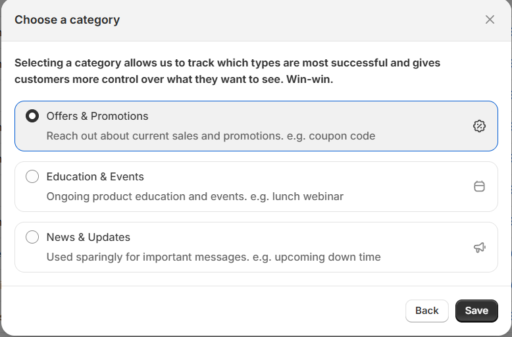The image size is (512, 337).
Task: Click the Education & Events option card
Action: [x=256, y=186]
